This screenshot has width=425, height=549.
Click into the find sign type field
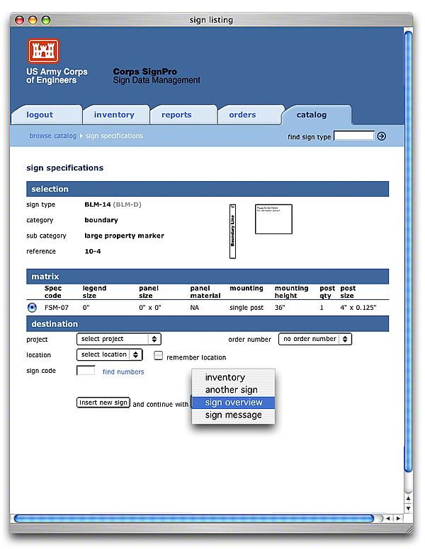(353, 136)
